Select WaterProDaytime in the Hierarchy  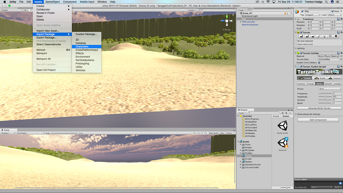point(250,25)
